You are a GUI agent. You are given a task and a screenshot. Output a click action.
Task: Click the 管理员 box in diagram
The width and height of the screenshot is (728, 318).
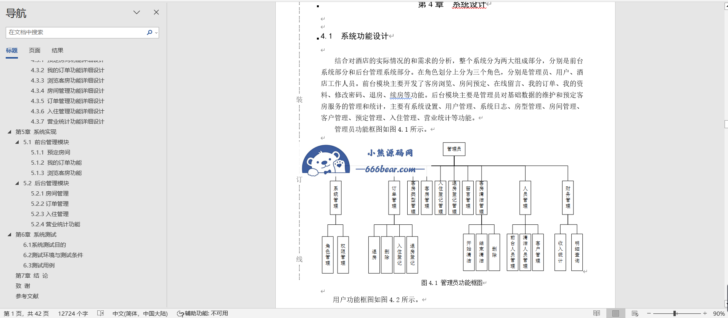pos(454,149)
